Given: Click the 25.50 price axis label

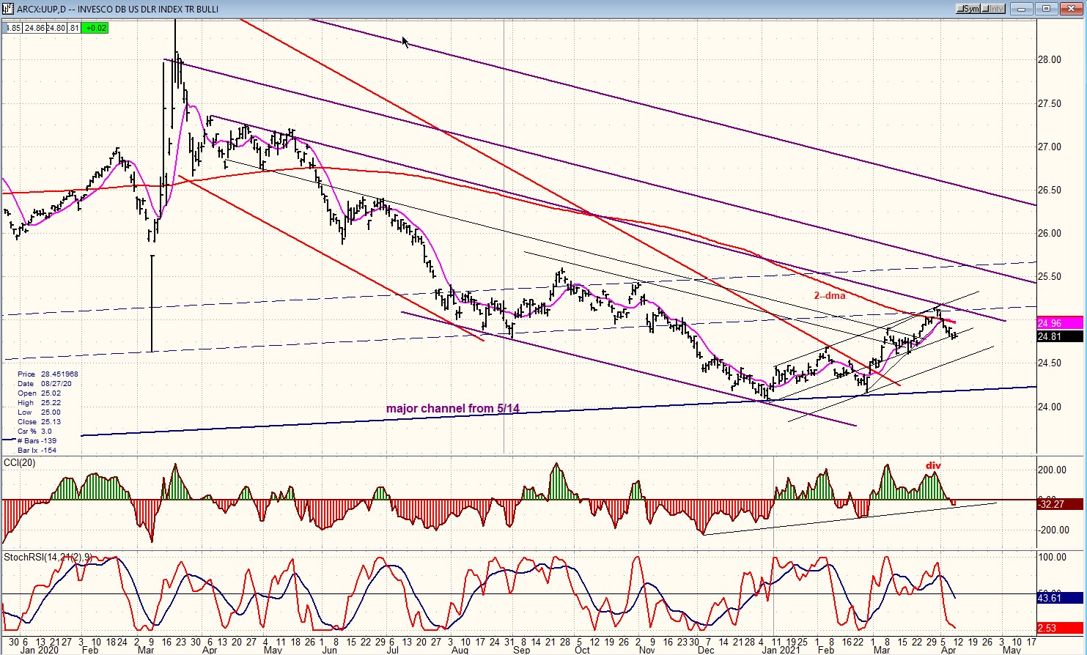Looking at the screenshot, I should pyautogui.click(x=1050, y=277).
